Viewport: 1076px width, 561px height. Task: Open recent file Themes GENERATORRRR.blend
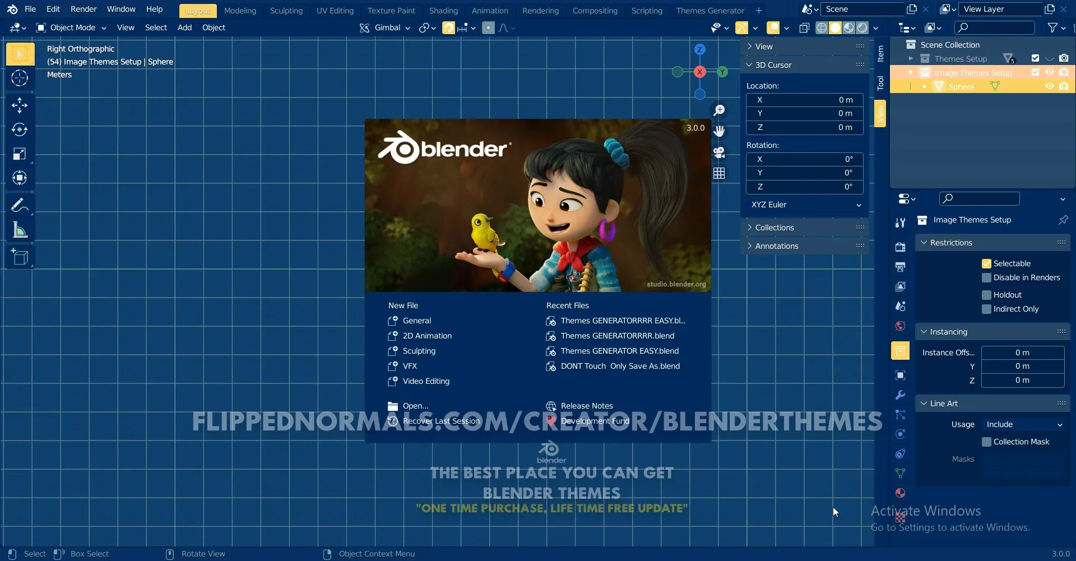(x=618, y=336)
